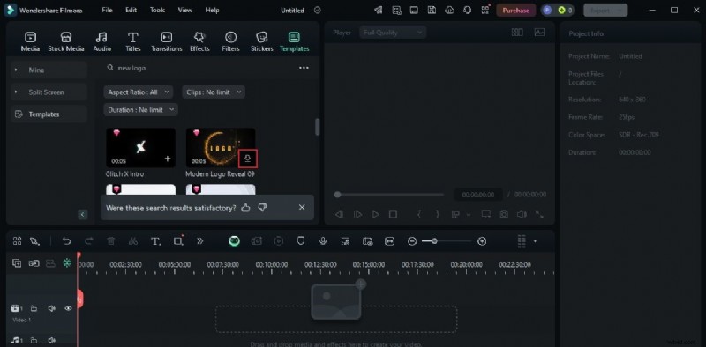This screenshot has height=347, width=706.
Task: Download the Modern Logo Reveal 09 template
Action: 248,159
